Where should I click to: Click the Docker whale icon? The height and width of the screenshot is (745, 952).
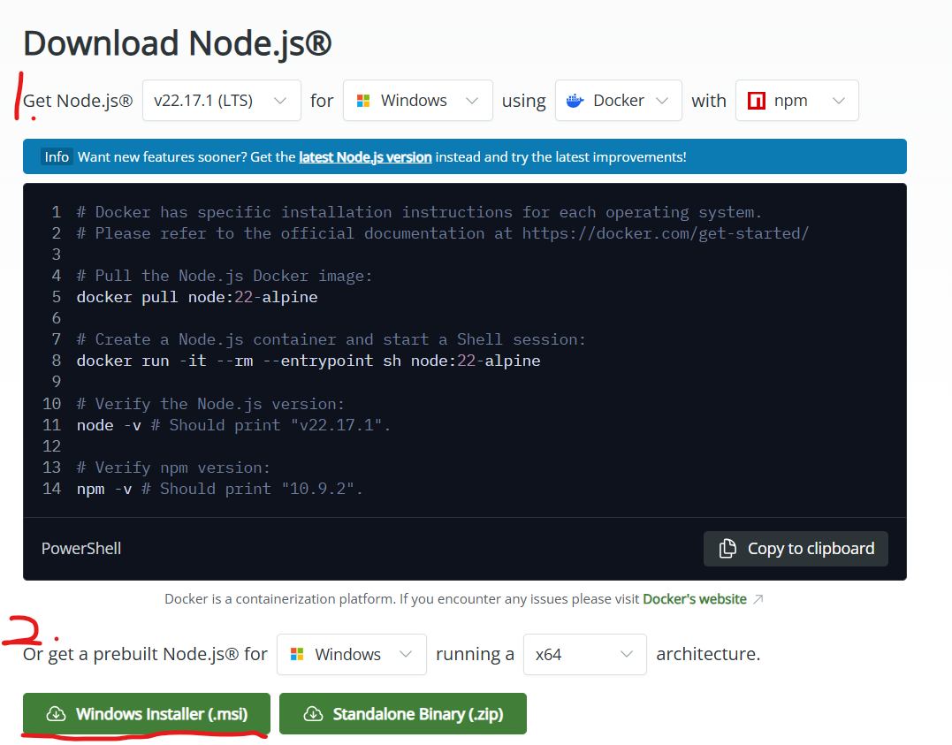(x=575, y=101)
